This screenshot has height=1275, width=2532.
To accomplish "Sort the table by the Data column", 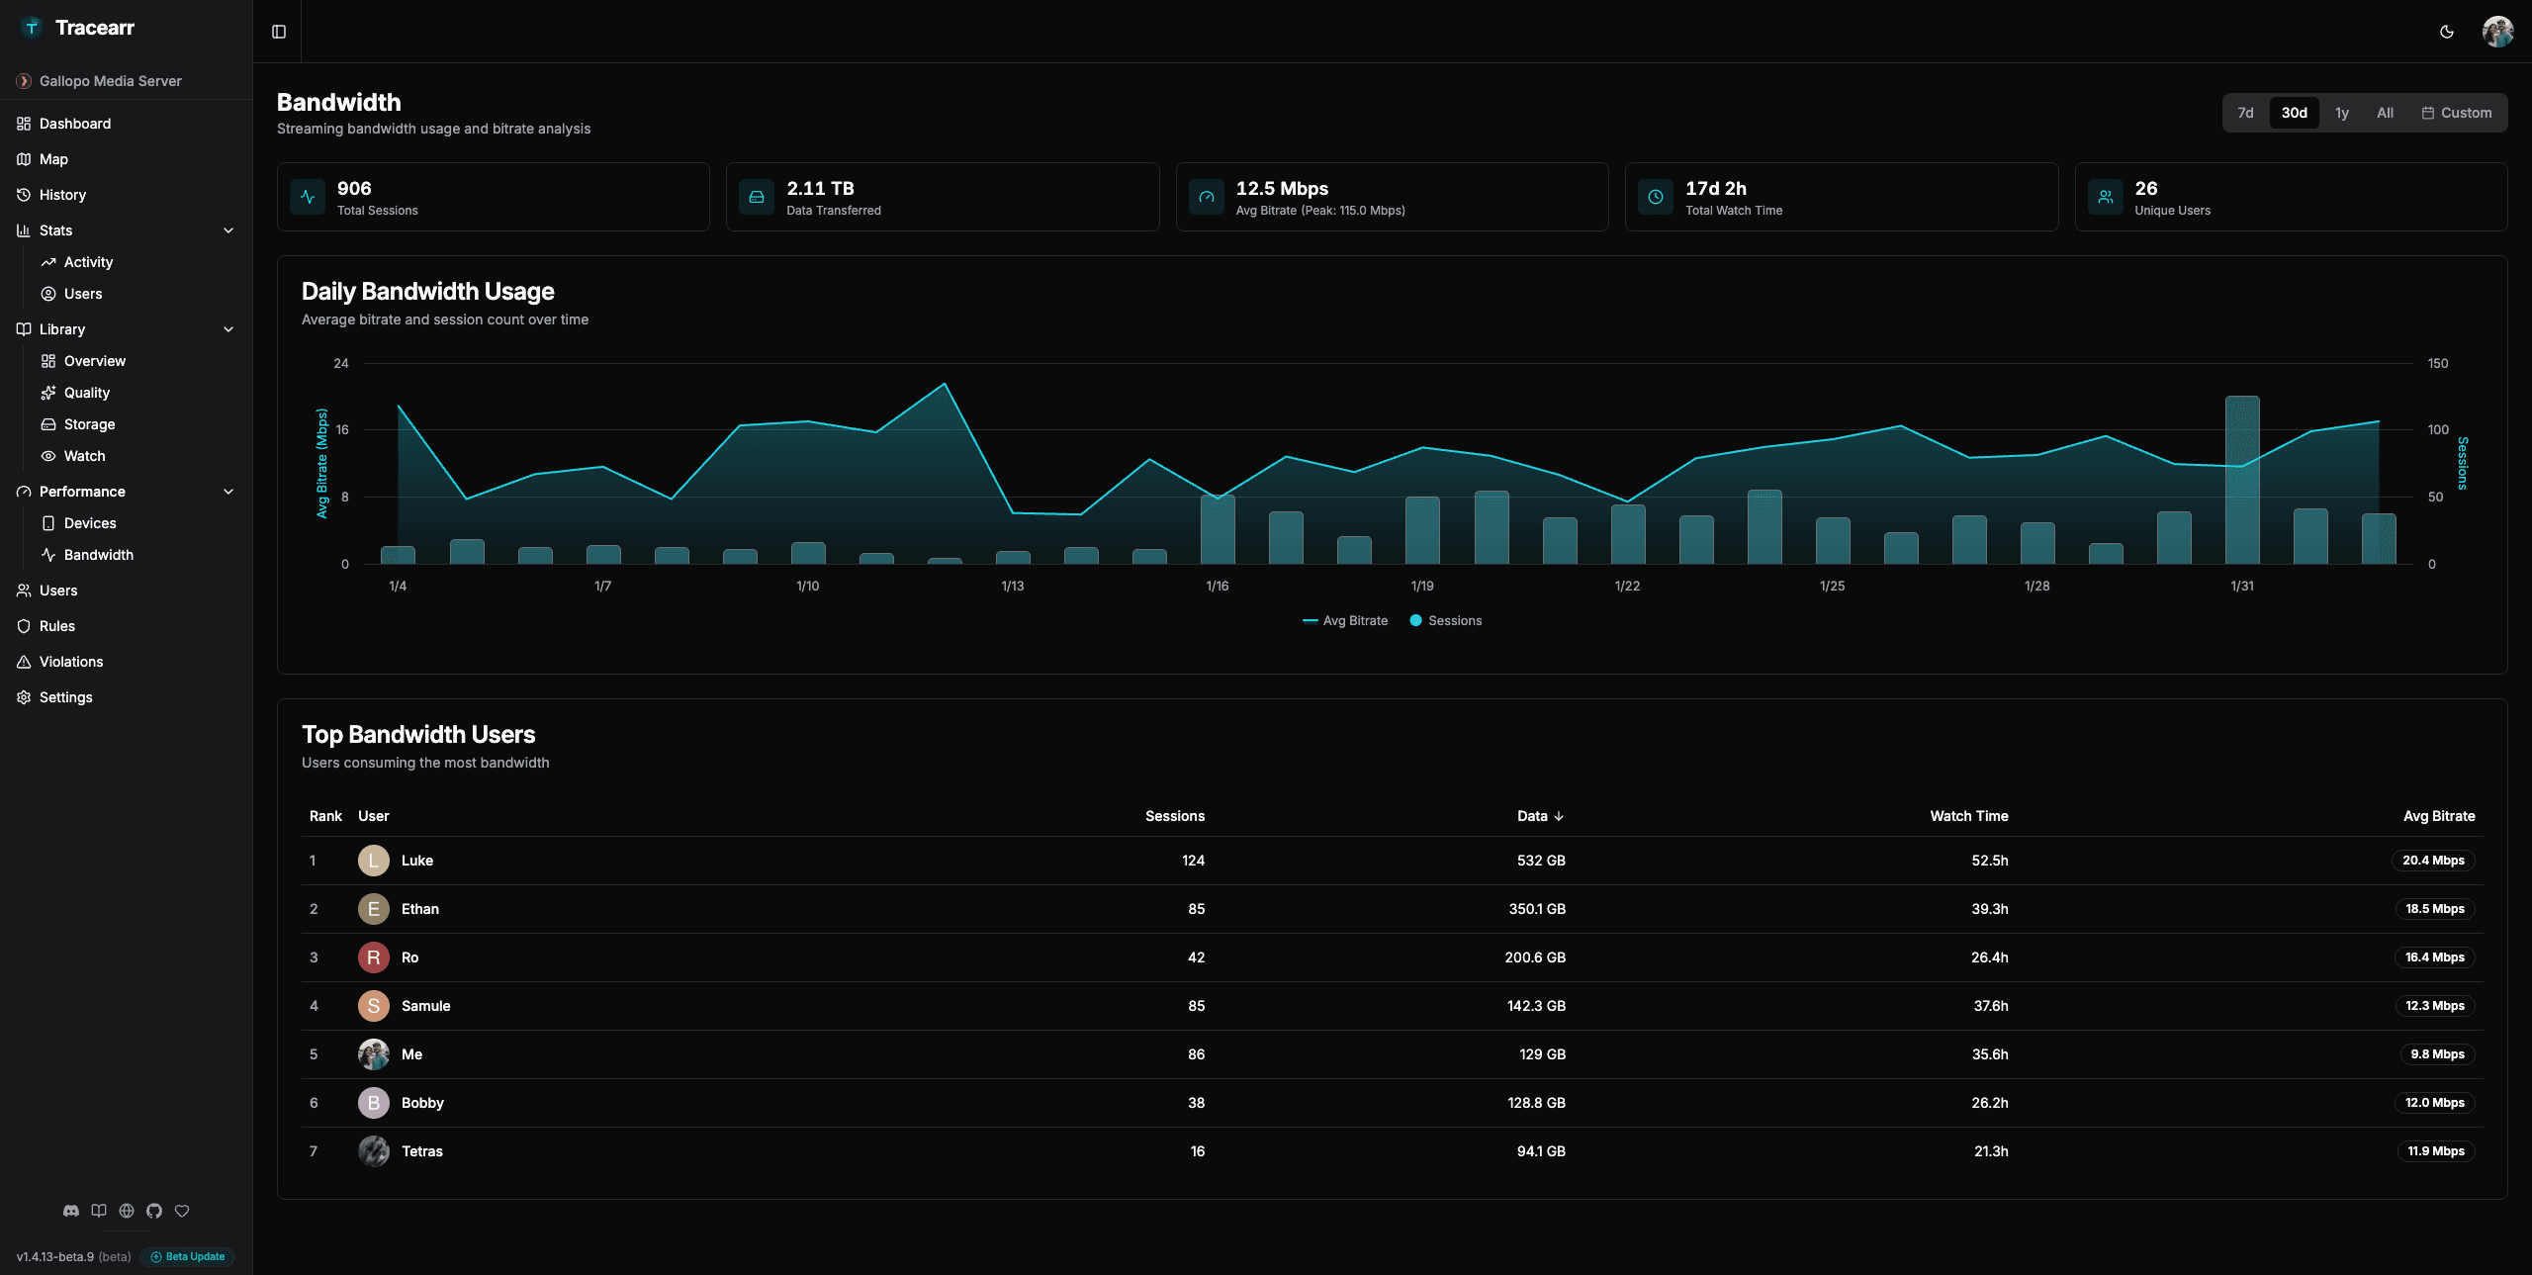I will [1539, 816].
